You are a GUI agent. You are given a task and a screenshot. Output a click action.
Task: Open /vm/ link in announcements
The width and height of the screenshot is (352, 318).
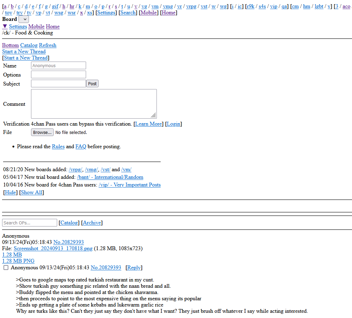(126, 170)
